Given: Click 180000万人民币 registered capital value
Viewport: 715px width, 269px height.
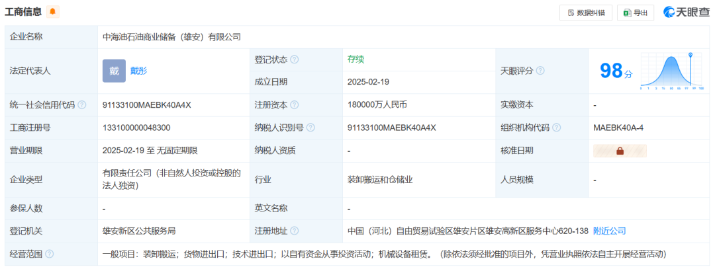Looking at the screenshot, I should pos(377,105).
